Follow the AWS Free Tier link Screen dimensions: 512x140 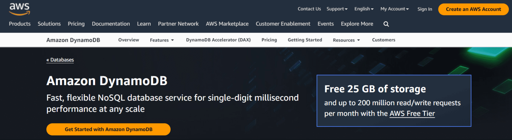click(x=412, y=113)
